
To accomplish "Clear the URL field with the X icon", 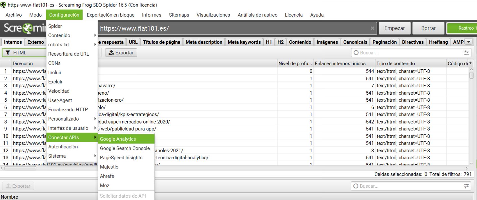I will click(372, 28).
